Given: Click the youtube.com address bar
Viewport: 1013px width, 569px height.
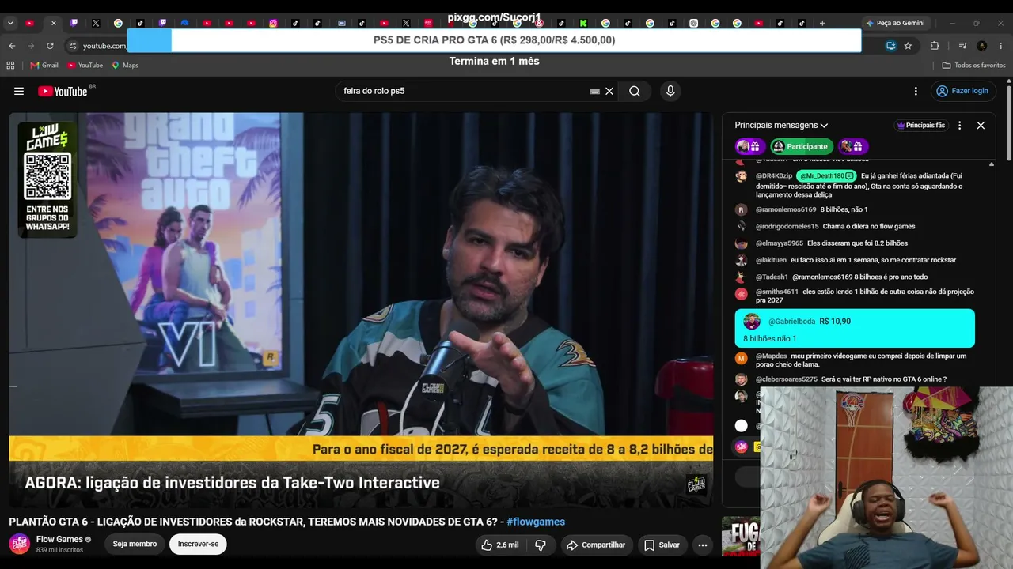Looking at the screenshot, I should (x=104, y=46).
